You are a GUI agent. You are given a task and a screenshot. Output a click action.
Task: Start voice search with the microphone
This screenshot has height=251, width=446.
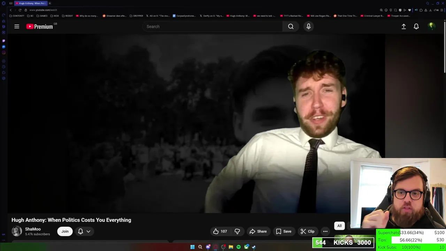coord(308,26)
